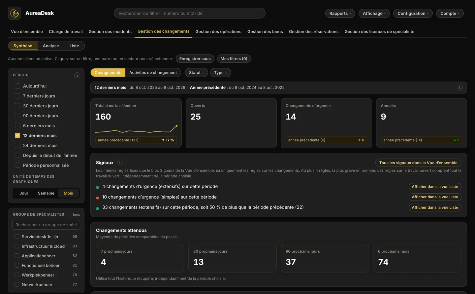475x294 pixels.
Task: Expand the Statut filter dropdown
Action: point(197,73)
